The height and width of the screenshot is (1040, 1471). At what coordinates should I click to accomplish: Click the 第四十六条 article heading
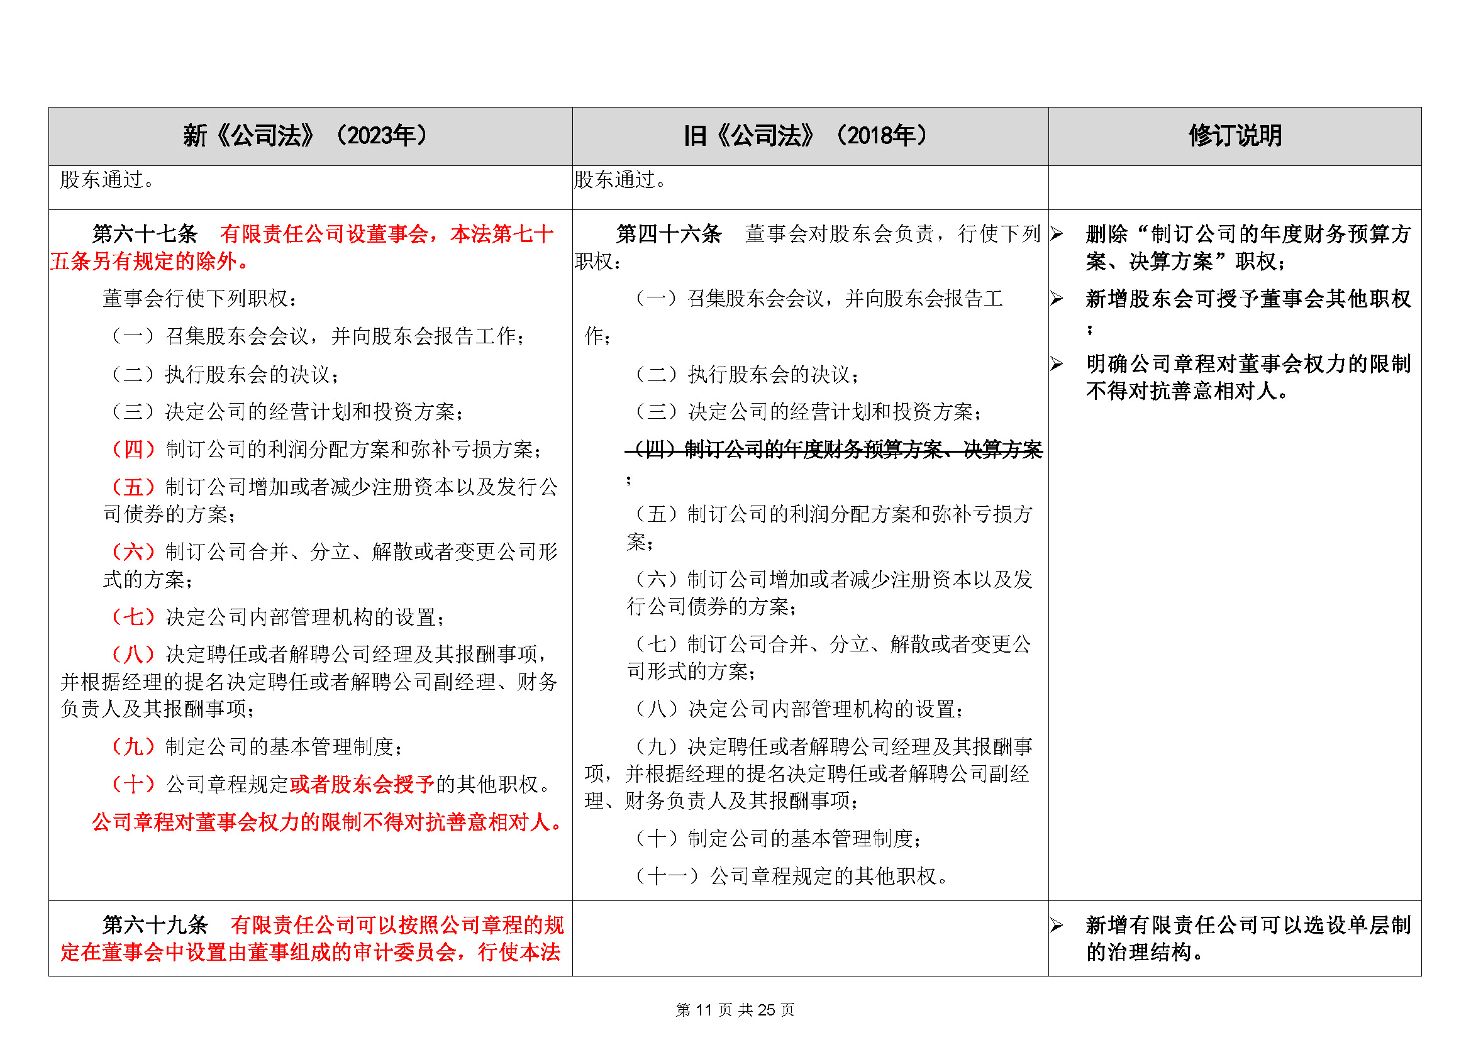(x=669, y=235)
